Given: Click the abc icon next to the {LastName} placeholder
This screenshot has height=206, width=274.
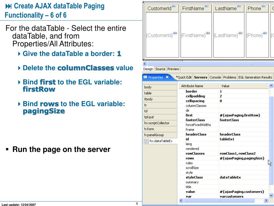Looking at the screenshot, I should [241, 33].
